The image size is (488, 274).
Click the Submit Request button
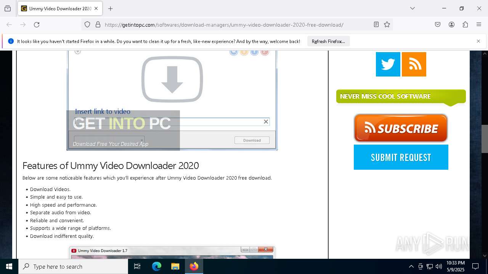pyautogui.click(x=401, y=157)
